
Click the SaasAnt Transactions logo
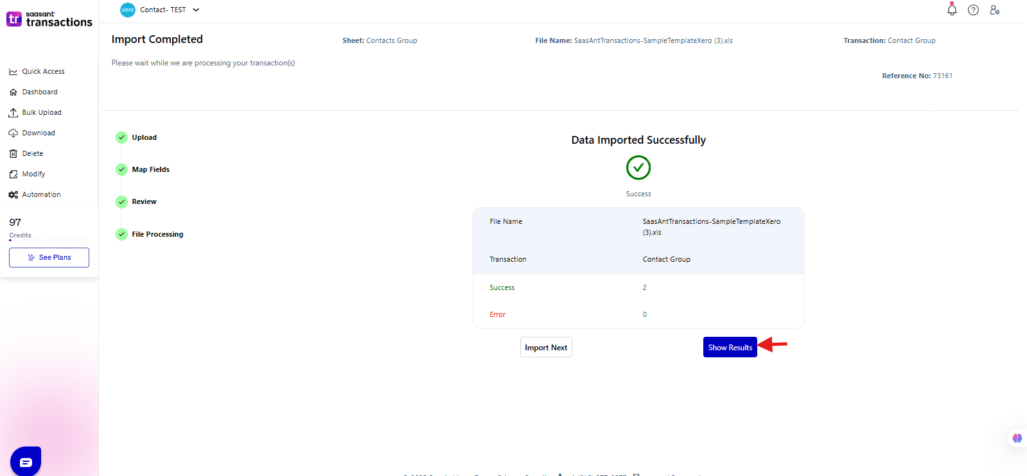pyautogui.click(x=49, y=19)
